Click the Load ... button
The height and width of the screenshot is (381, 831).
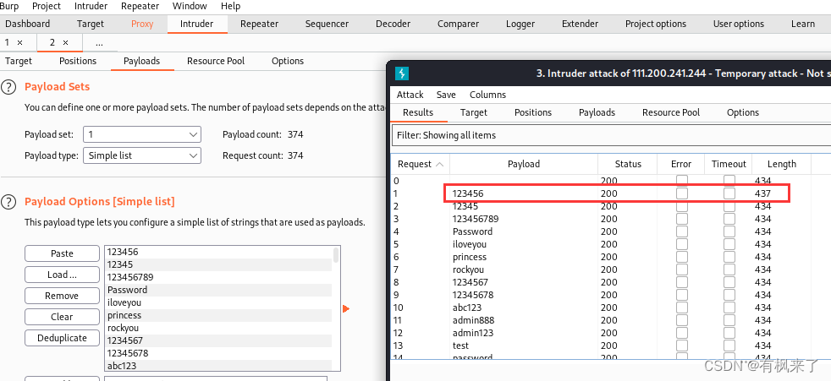(x=62, y=275)
